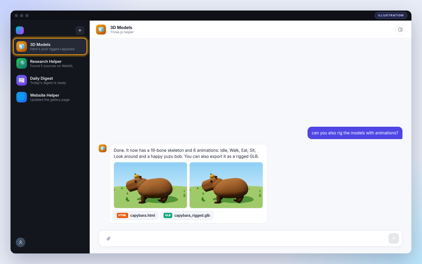
Task: Toggle the side panel icon in header
Action: tap(400, 30)
